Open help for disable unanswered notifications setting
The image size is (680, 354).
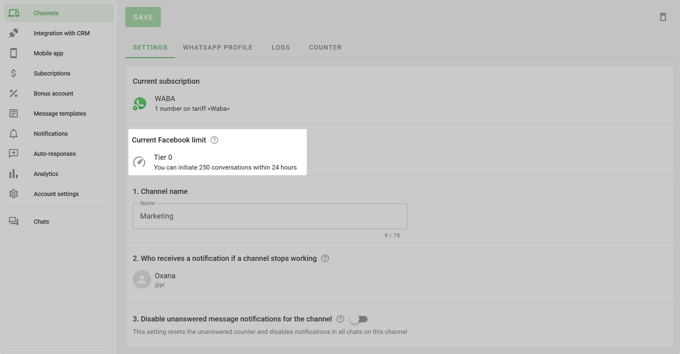click(x=340, y=319)
